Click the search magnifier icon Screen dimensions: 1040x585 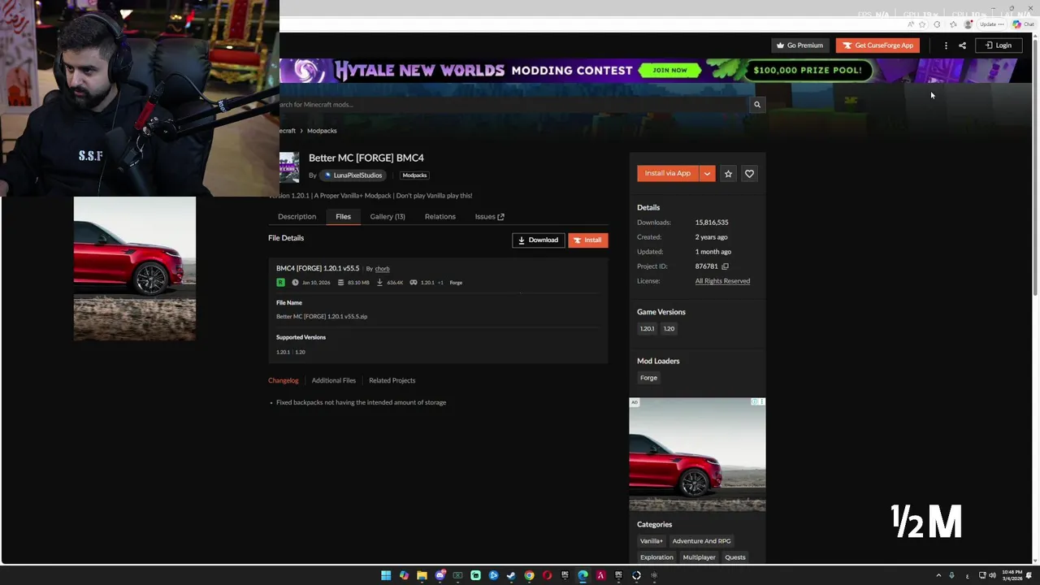(756, 104)
